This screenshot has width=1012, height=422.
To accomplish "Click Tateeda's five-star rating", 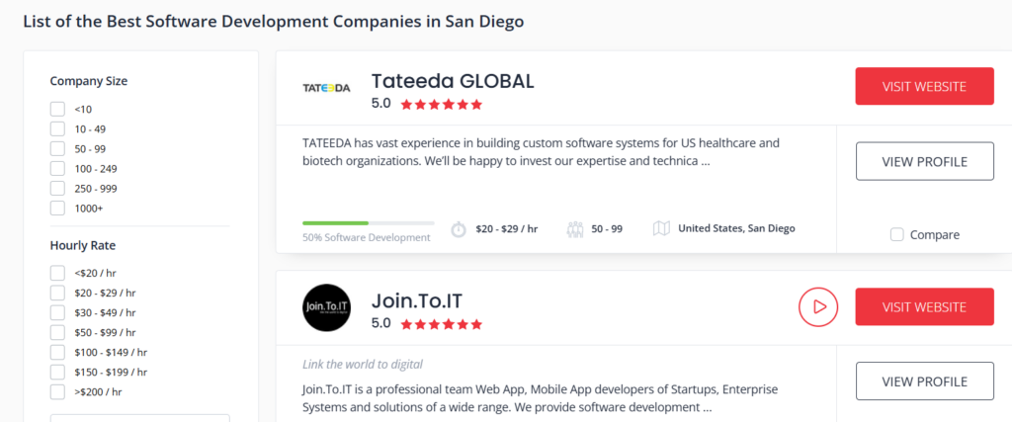I will 442,104.
